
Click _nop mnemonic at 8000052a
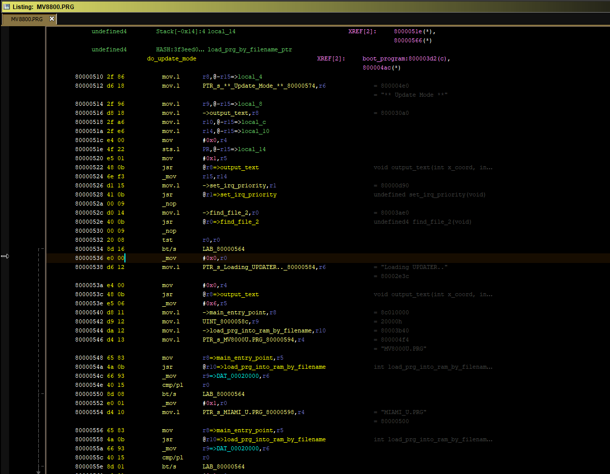169,204
